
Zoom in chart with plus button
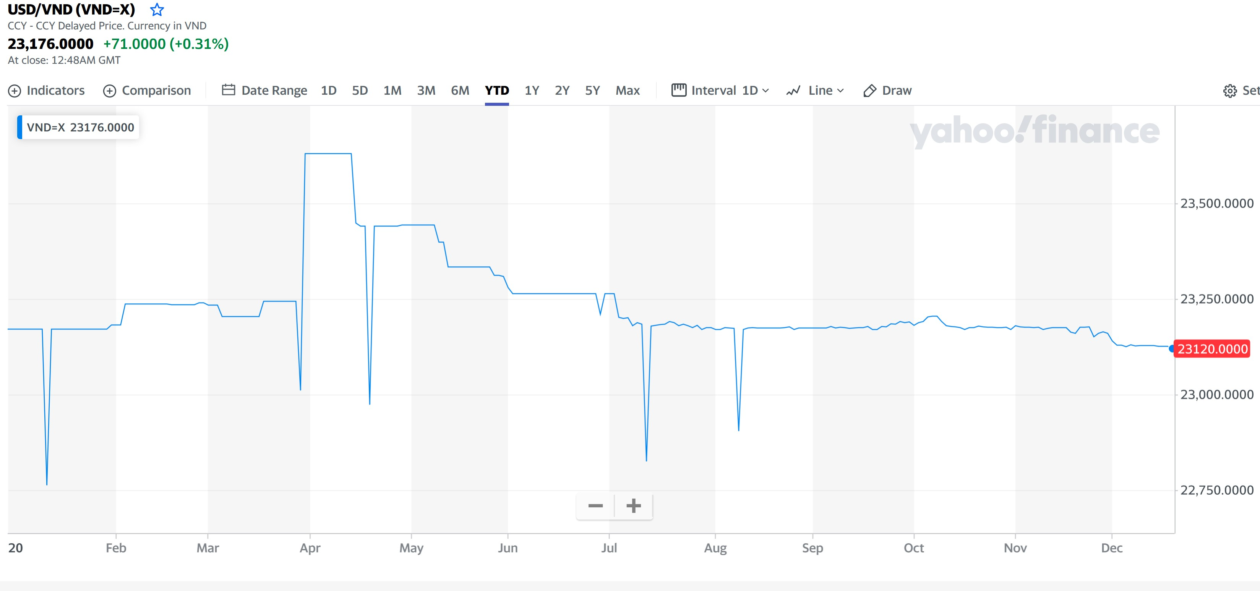[x=633, y=505]
